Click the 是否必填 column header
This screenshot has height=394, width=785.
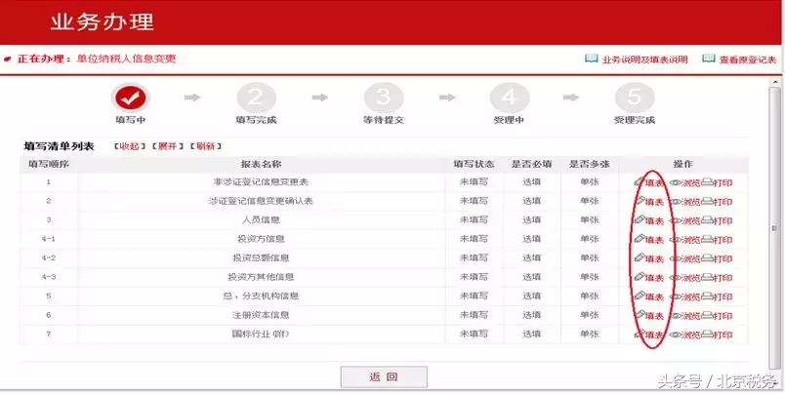click(x=531, y=164)
